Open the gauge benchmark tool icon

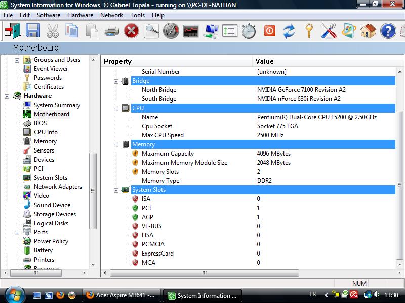tap(171, 31)
